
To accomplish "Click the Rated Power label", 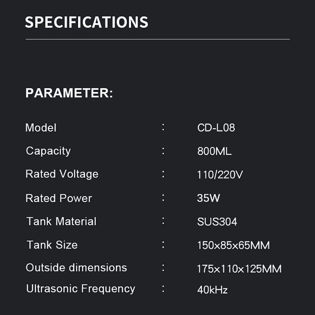I will (59, 198).
